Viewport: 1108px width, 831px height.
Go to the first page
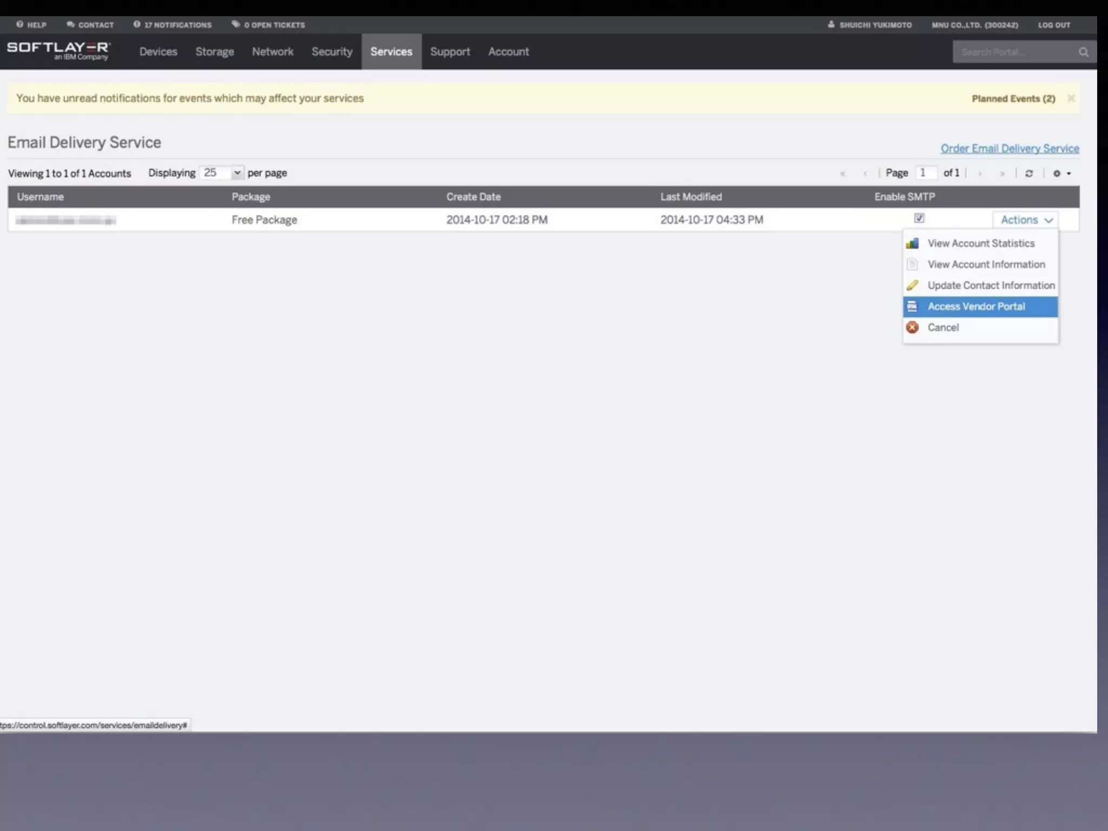(x=842, y=174)
